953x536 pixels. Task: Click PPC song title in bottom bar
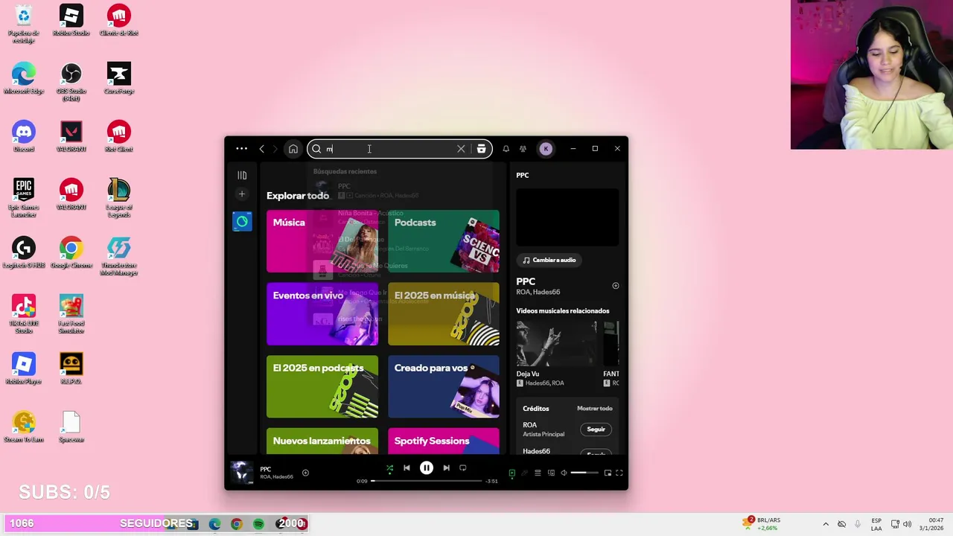pos(265,469)
